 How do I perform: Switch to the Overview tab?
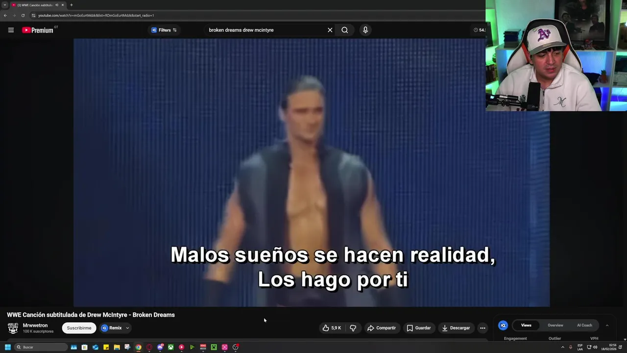point(555,325)
